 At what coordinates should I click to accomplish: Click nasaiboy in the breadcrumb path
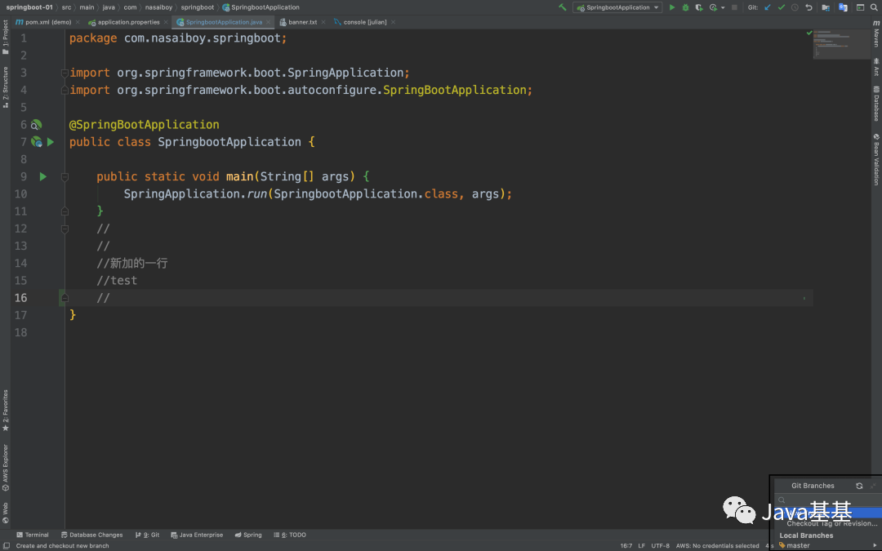[x=158, y=7]
